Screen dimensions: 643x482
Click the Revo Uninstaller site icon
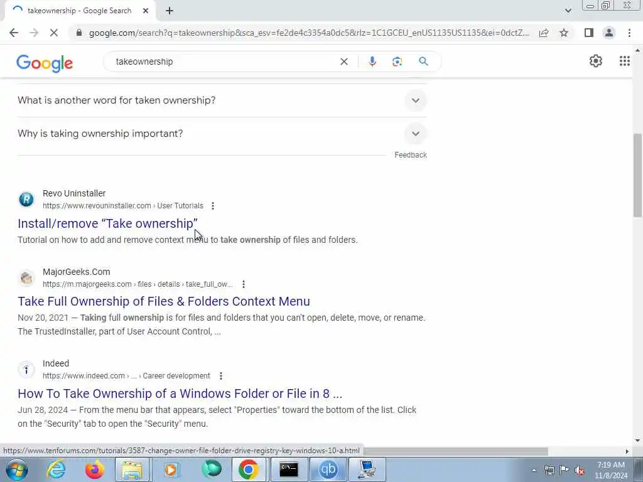26,200
